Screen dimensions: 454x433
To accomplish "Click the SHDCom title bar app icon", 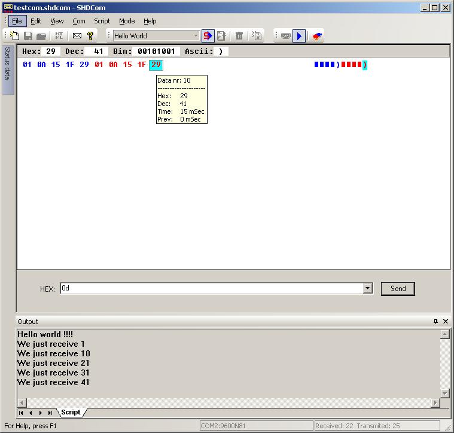I will click(8, 8).
